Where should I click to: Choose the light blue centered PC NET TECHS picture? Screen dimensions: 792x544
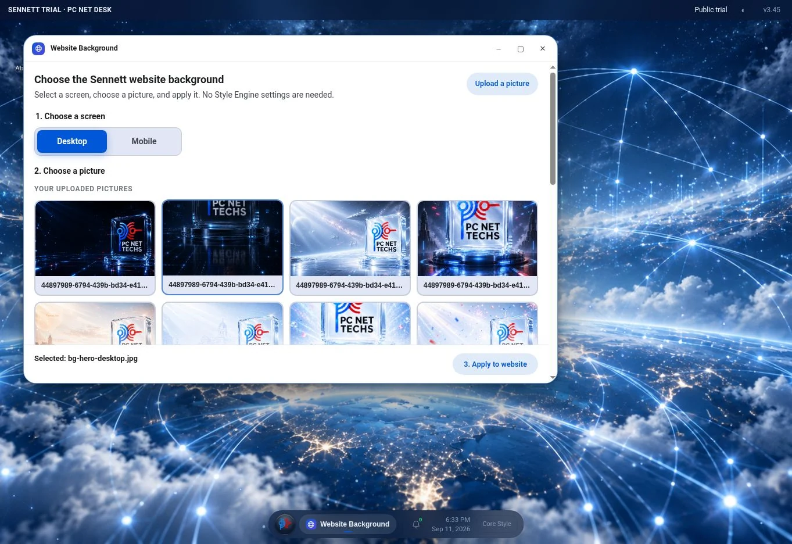click(x=350, y=323)
